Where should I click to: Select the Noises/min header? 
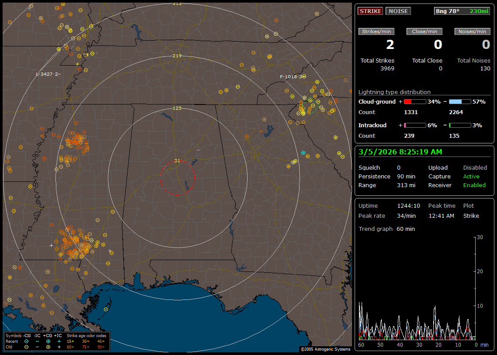click(x=472, y=31)
